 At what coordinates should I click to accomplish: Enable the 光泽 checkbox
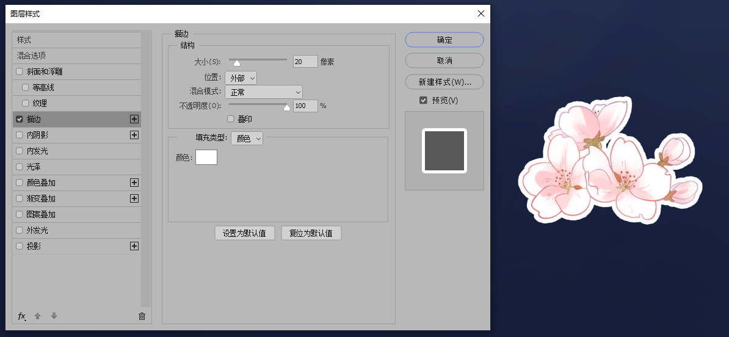click(x=19, y=167)
